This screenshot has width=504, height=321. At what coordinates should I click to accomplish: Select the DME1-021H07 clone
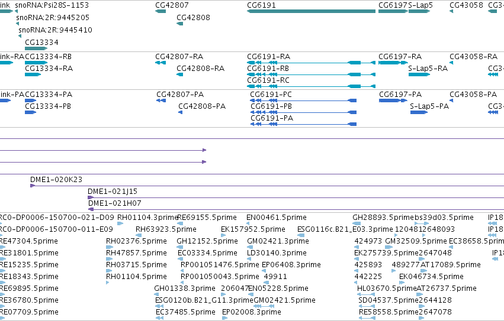point(296,209)
